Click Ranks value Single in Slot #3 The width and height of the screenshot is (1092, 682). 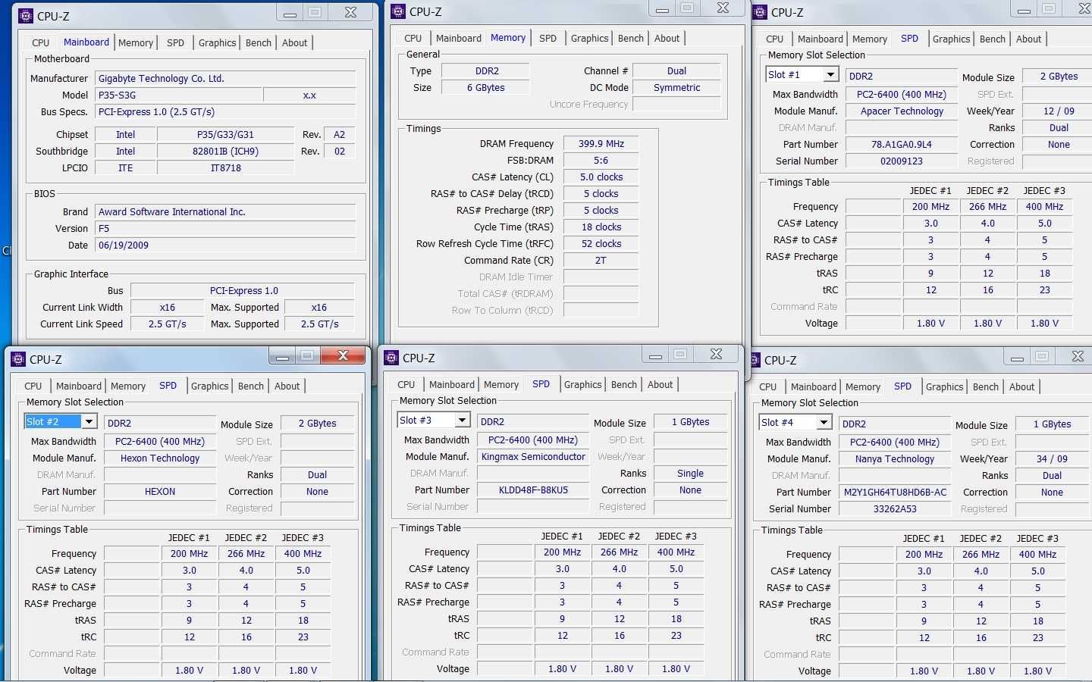(690, 473)
